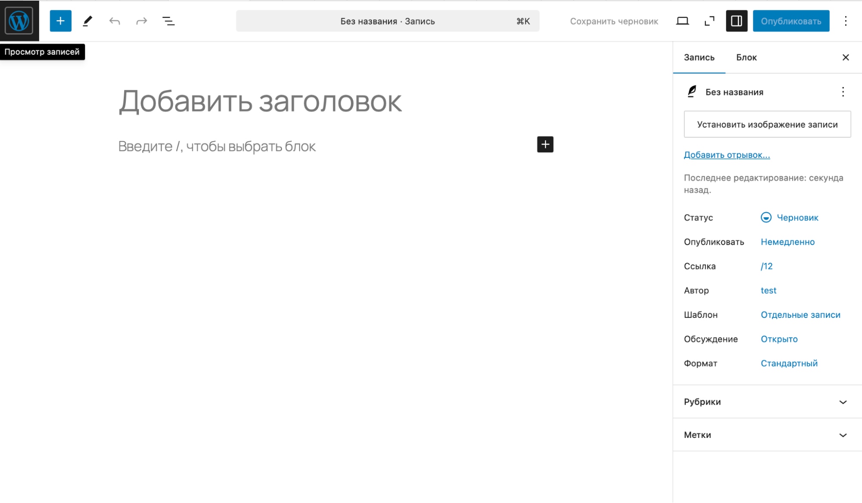Open the editor options three-dot menu
This screenshot has width=862, height=503.
845,21
